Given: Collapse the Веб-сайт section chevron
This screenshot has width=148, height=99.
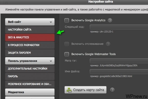Looking at the screenshot, I should point(51,22).
